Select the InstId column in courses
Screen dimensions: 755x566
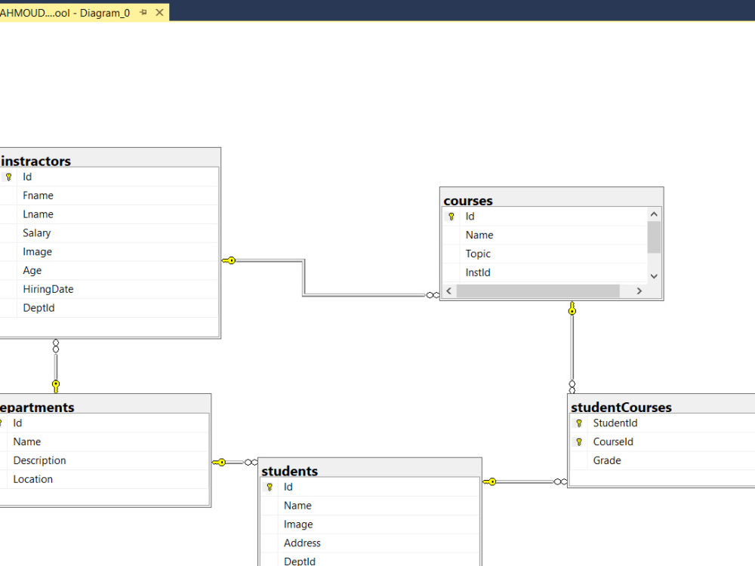pos(544,272)
